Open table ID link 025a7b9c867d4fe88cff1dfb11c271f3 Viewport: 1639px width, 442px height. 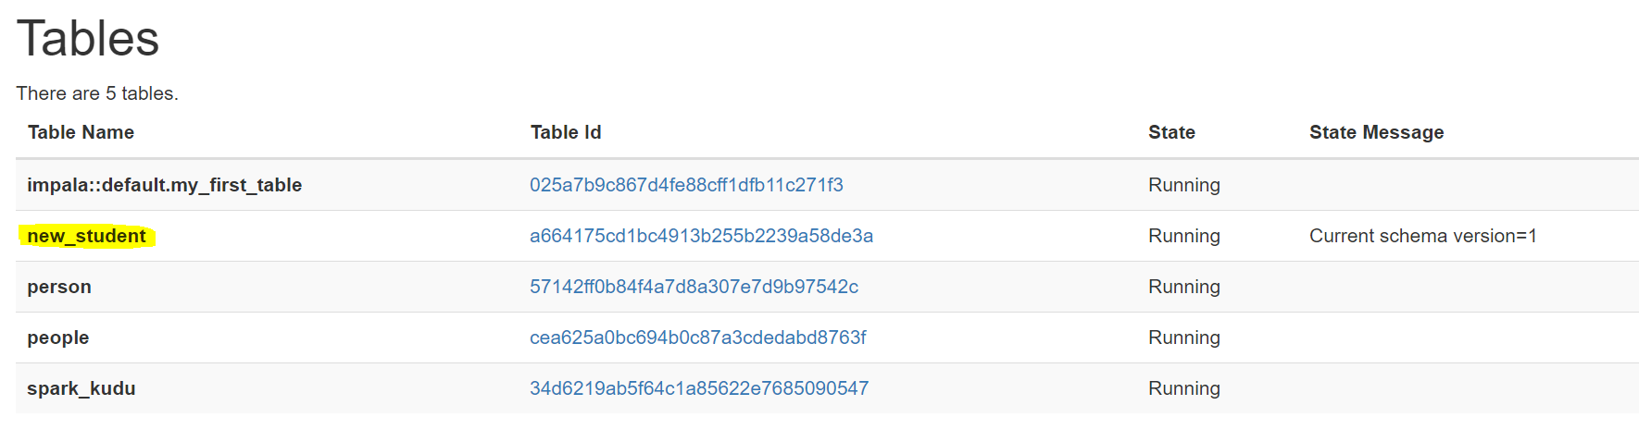686,185
